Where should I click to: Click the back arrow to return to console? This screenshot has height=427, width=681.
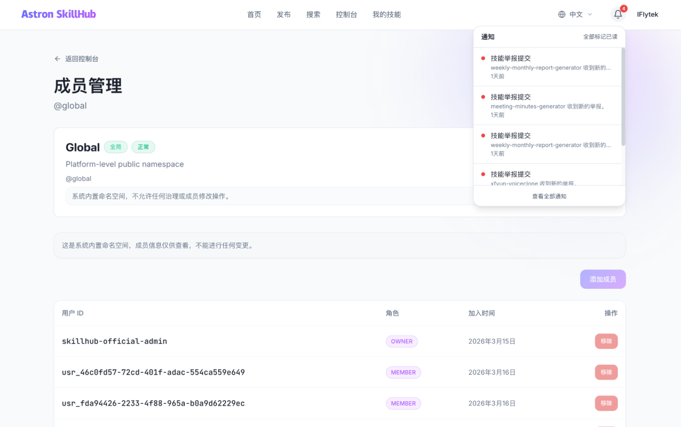click(x=57, y=59)
